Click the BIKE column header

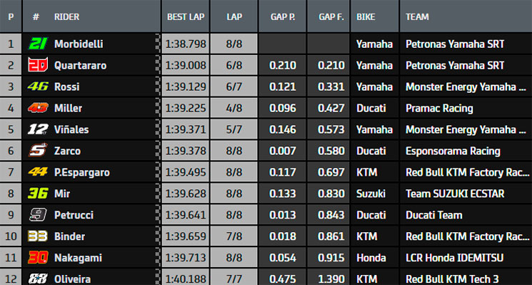coord(366,16)
